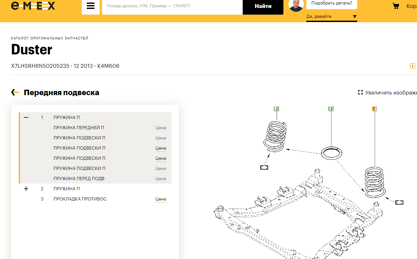Click the enlarge image icon

(360, 93)
